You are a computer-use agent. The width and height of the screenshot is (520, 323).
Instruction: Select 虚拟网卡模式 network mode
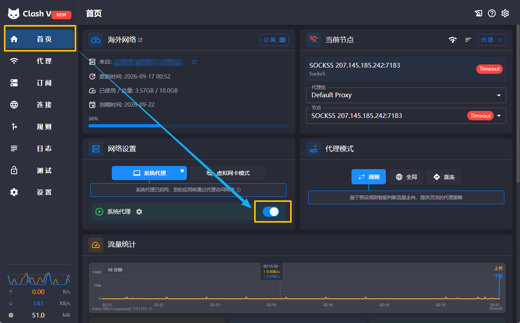point(228,173)
